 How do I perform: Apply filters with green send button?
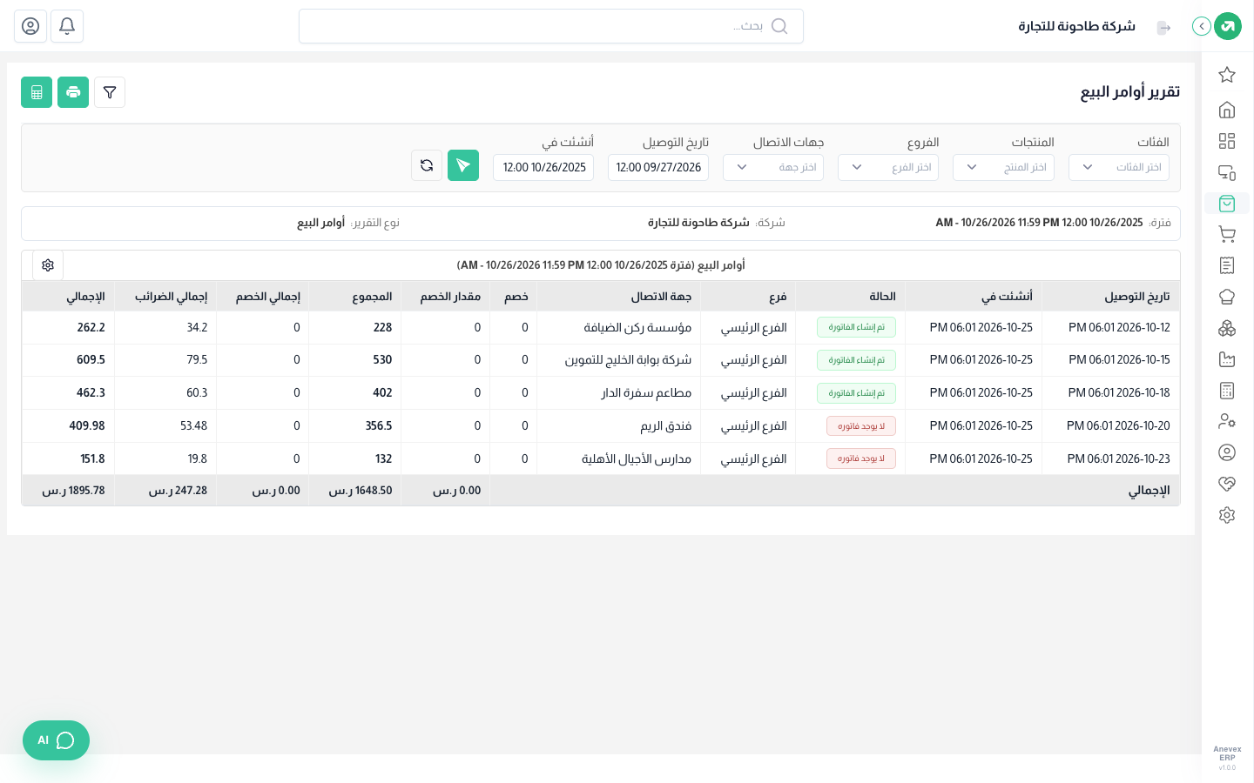pyautogui.click(x=463, y=165)
